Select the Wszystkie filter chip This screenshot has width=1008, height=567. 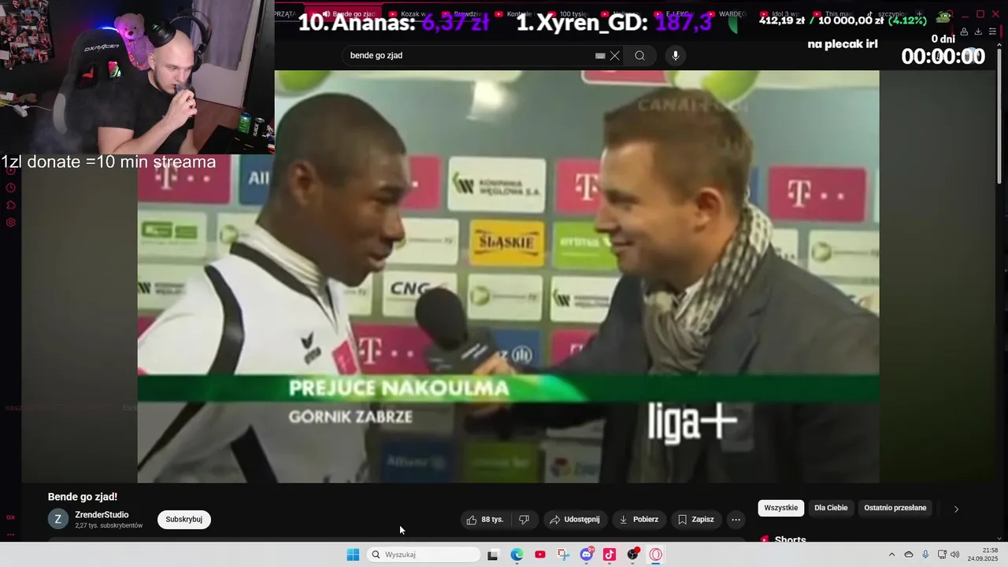[781, 508]
